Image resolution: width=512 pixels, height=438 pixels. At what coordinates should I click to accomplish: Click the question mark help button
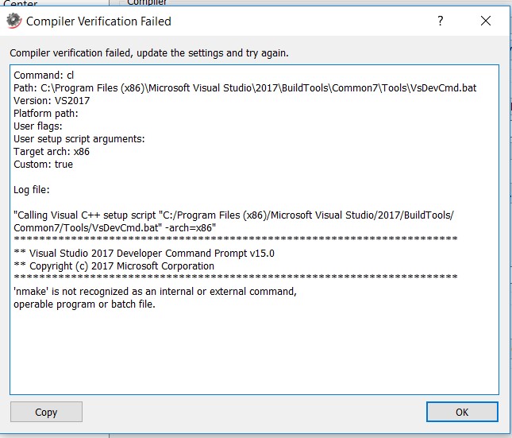pyautogui.click(x=441, y=21)
